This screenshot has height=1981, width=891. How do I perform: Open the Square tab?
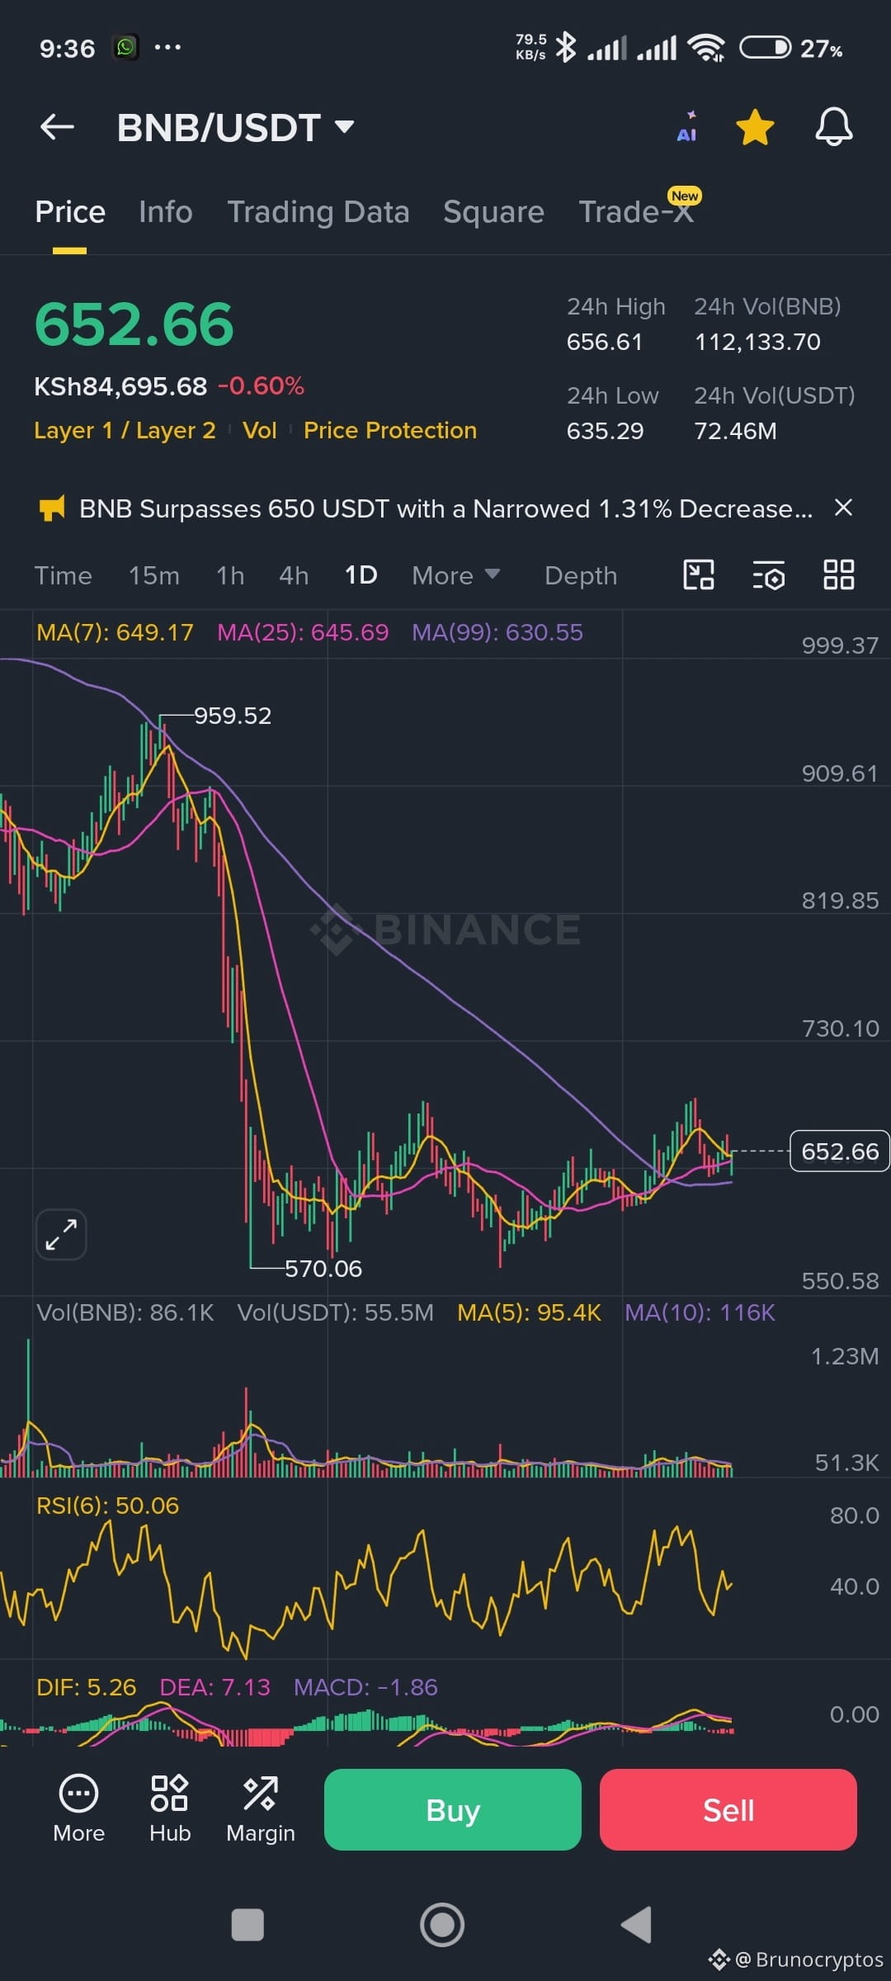(x=493, y=212)
